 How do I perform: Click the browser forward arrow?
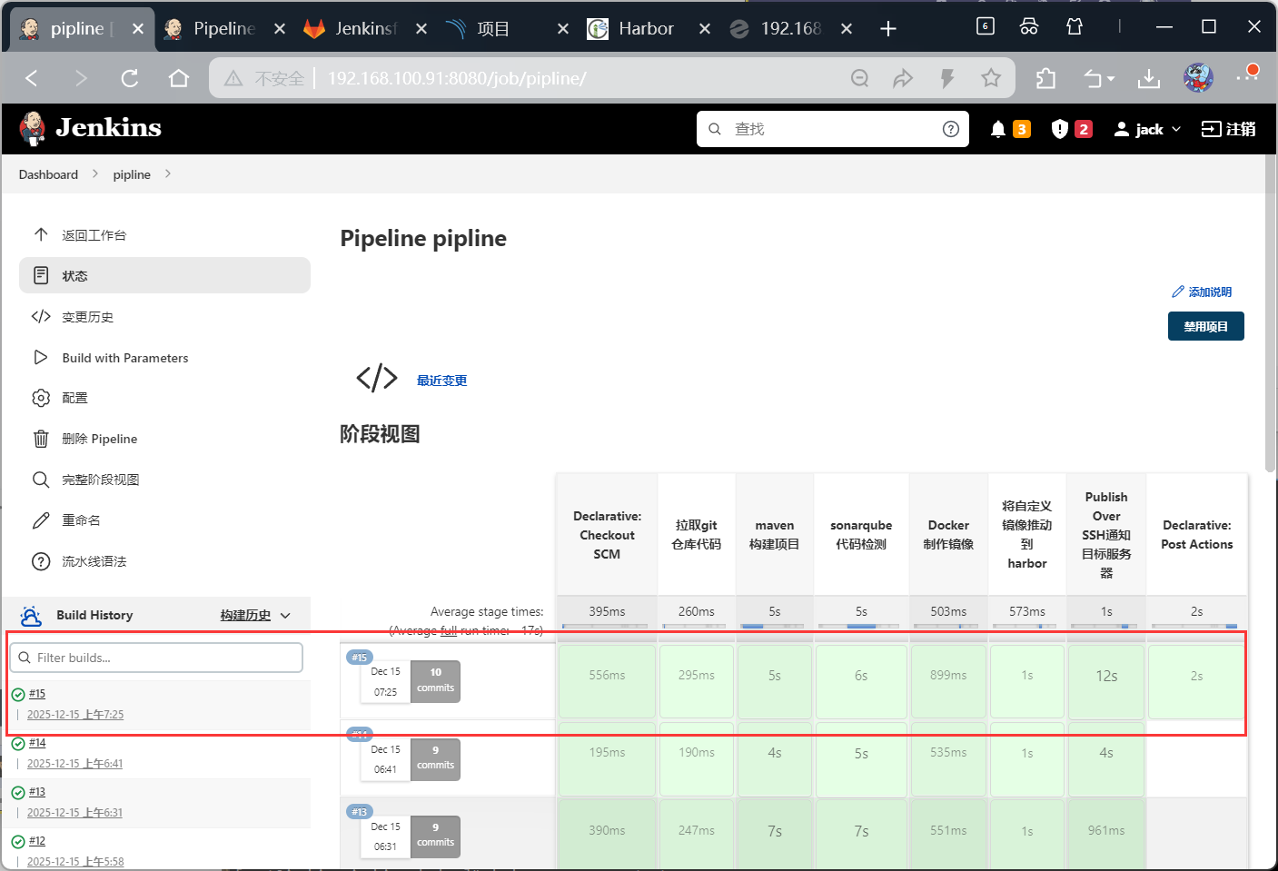81,78
